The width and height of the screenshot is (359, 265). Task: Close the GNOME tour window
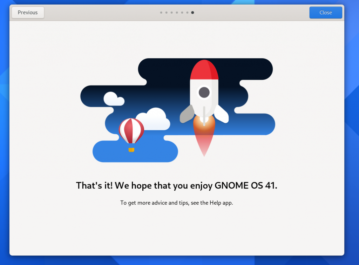coord(325,13)
